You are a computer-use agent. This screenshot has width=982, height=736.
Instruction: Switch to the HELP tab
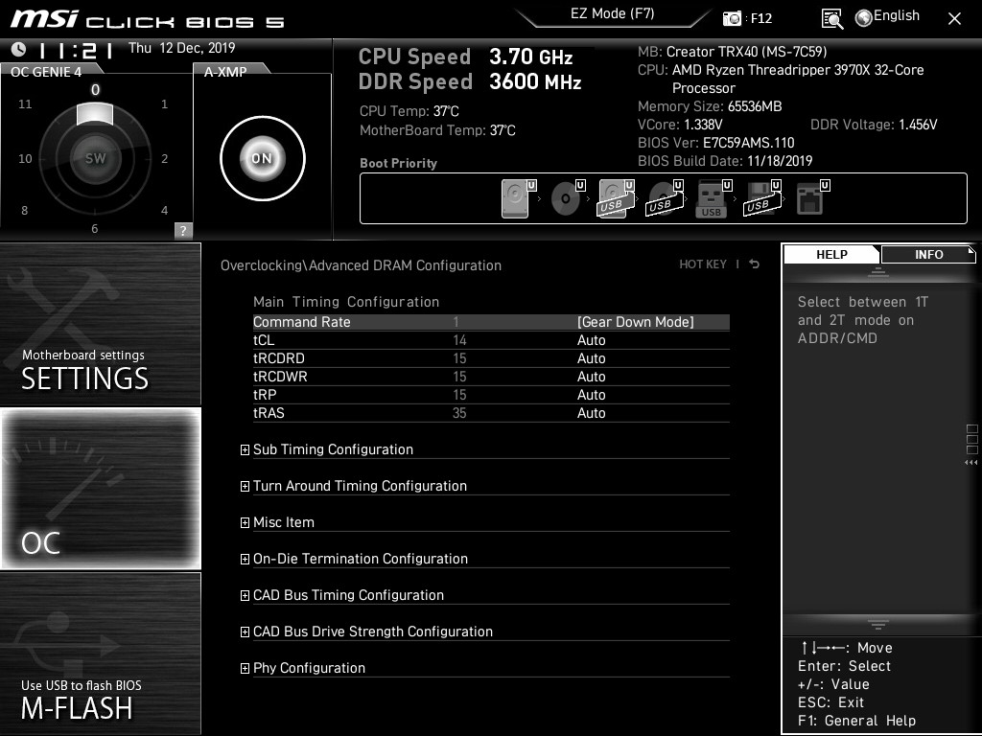tap(831, 255)
